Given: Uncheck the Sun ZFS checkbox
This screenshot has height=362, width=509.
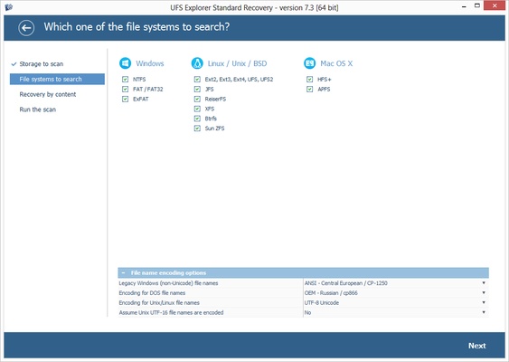Looking at the screenshot, I should [197, 129].
